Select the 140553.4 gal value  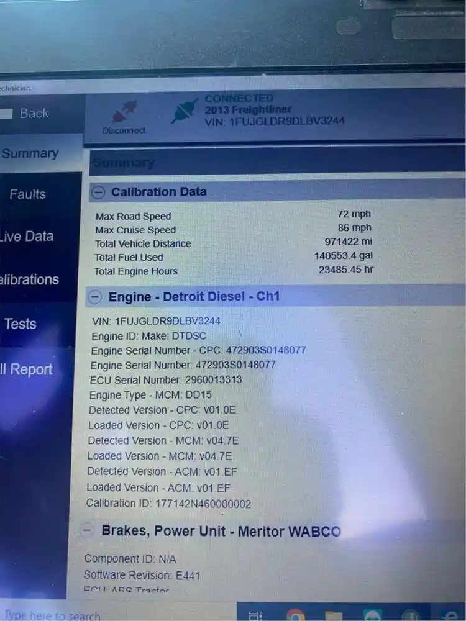pos(344,256)
